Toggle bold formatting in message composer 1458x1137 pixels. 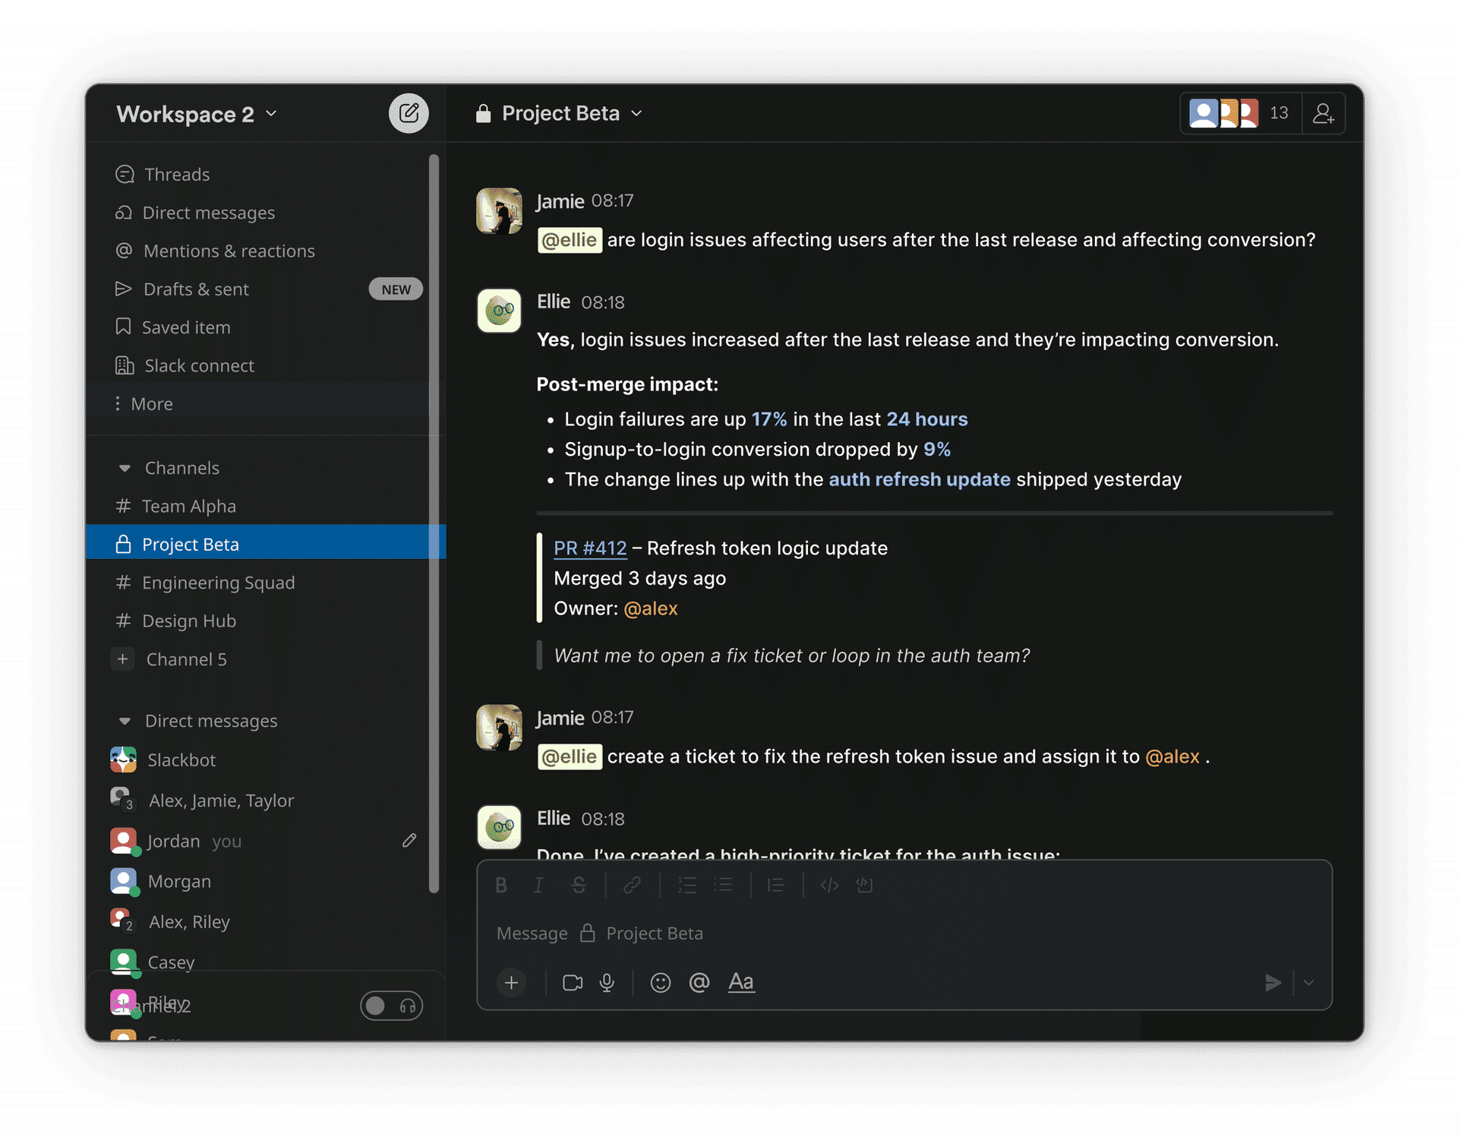[x=501, y=885]
